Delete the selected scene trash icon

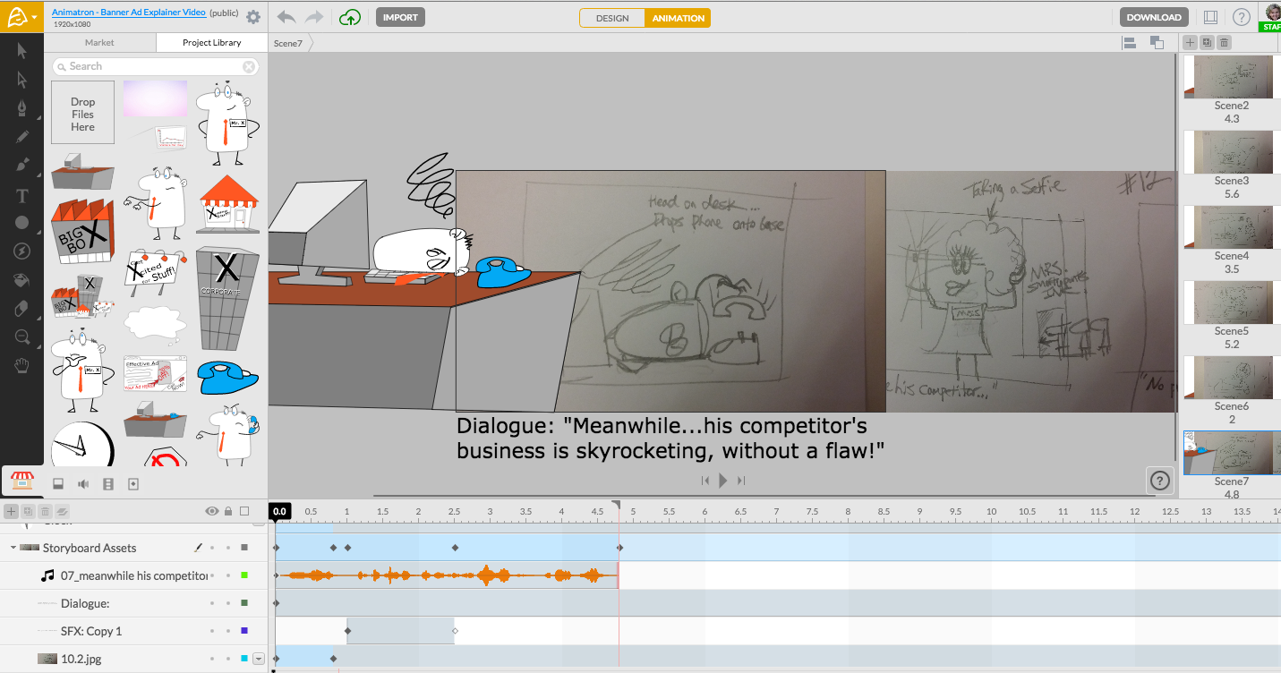1224,42
